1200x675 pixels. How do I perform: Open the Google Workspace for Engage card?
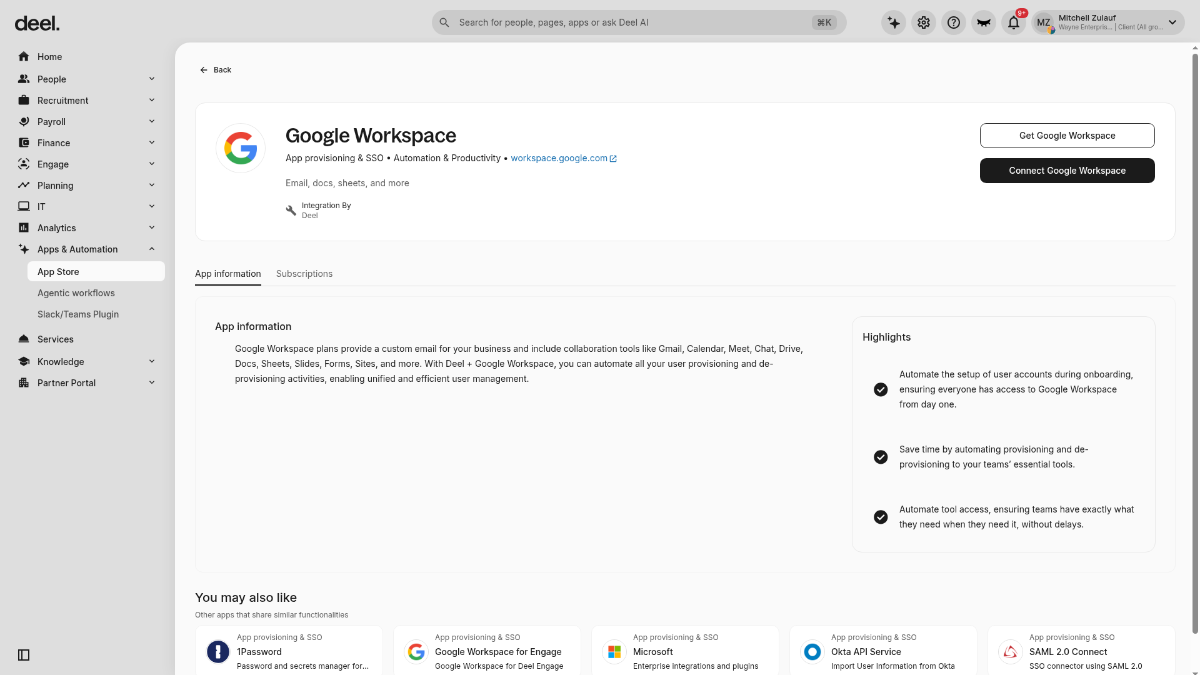pyautogui.click(x=487, y=650)
